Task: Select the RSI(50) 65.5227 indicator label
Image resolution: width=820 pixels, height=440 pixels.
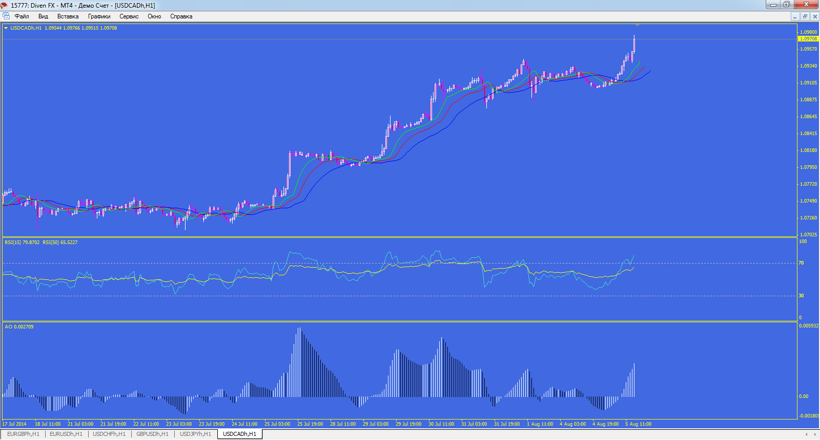Action: [60, 243]
